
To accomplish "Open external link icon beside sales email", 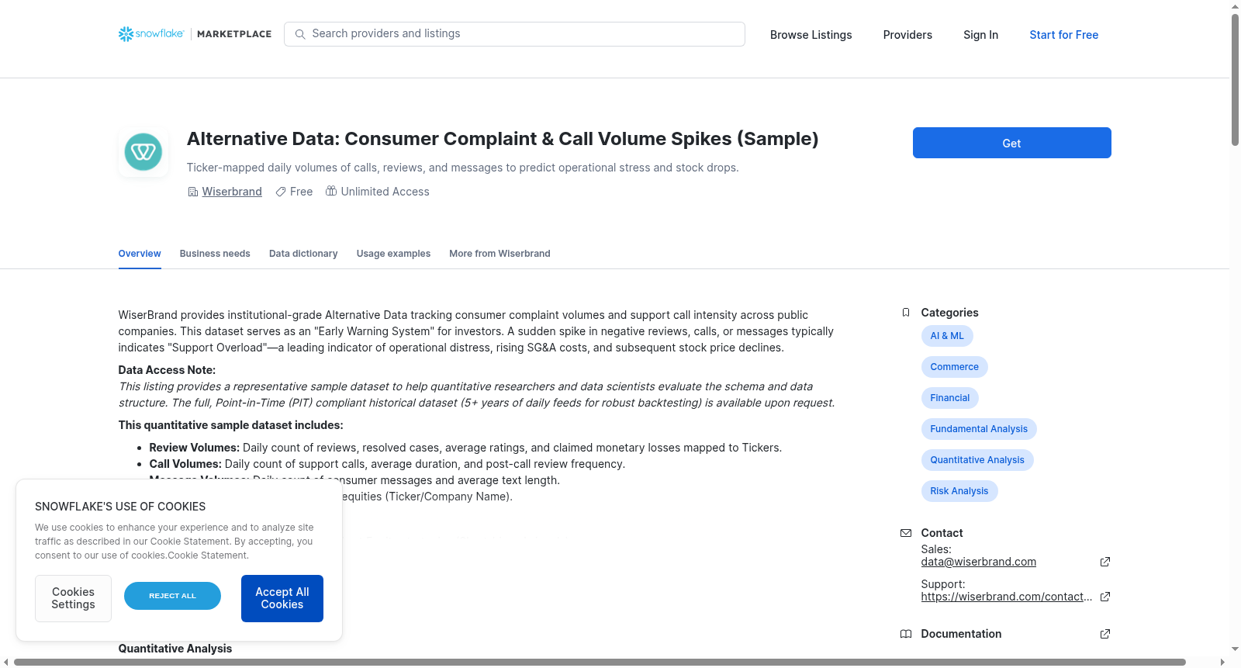I will (x=1105, y=562).
